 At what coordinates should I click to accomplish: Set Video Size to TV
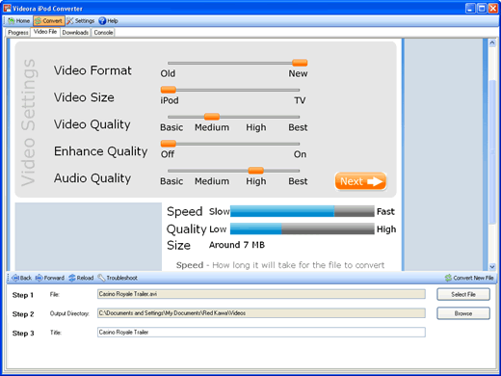coord(300,100)
